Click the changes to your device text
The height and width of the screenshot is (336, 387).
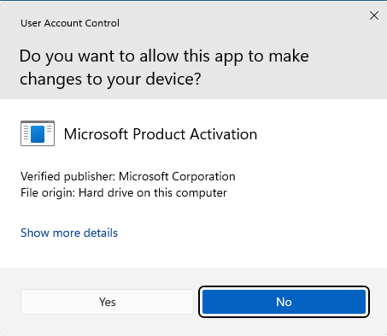110,79
